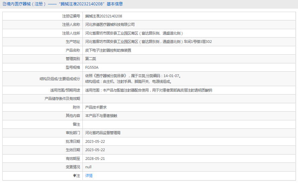Click the 产品储存条件及有效期 label
This screenshot has width=298, height=183.
[x=62, y=99]
